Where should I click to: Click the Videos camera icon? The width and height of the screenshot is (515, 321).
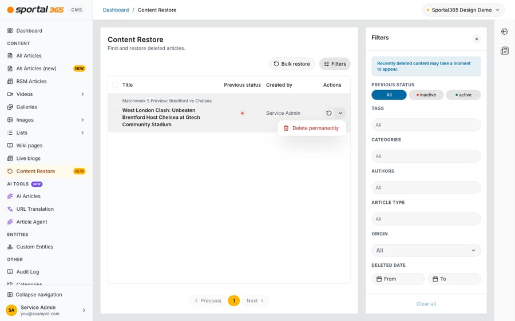click(x=10, y=94)
